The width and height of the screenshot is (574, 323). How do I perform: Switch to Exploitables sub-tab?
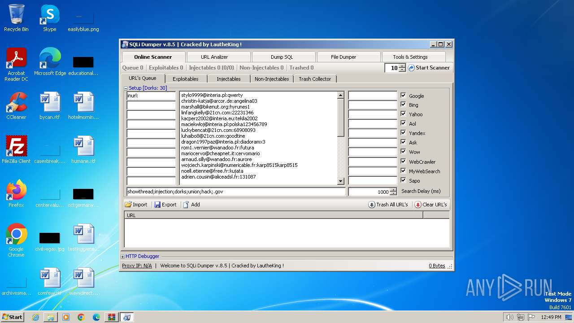point(186,79)
